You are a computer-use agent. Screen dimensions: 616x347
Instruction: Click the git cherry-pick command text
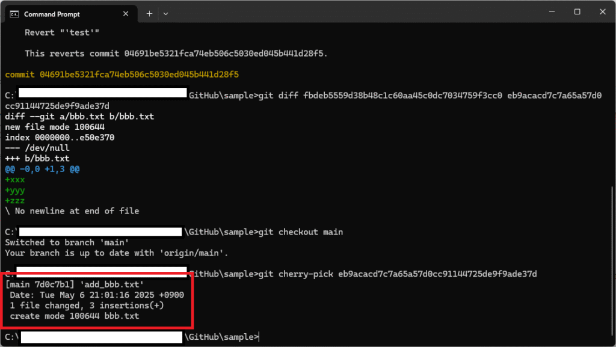pyautogui.click(x=398, y=274)
